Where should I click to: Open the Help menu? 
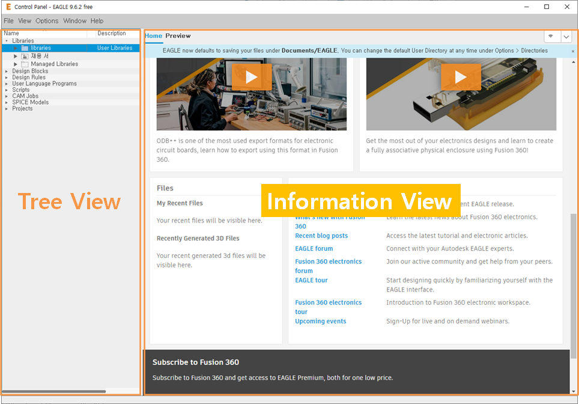pyautogui.click(x=97, y=20)
